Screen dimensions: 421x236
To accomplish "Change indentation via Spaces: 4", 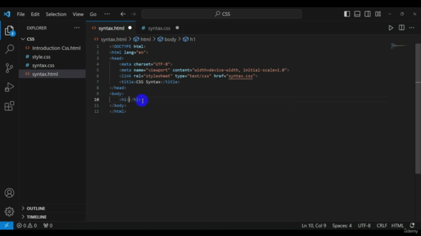I will tap(342, 226).
